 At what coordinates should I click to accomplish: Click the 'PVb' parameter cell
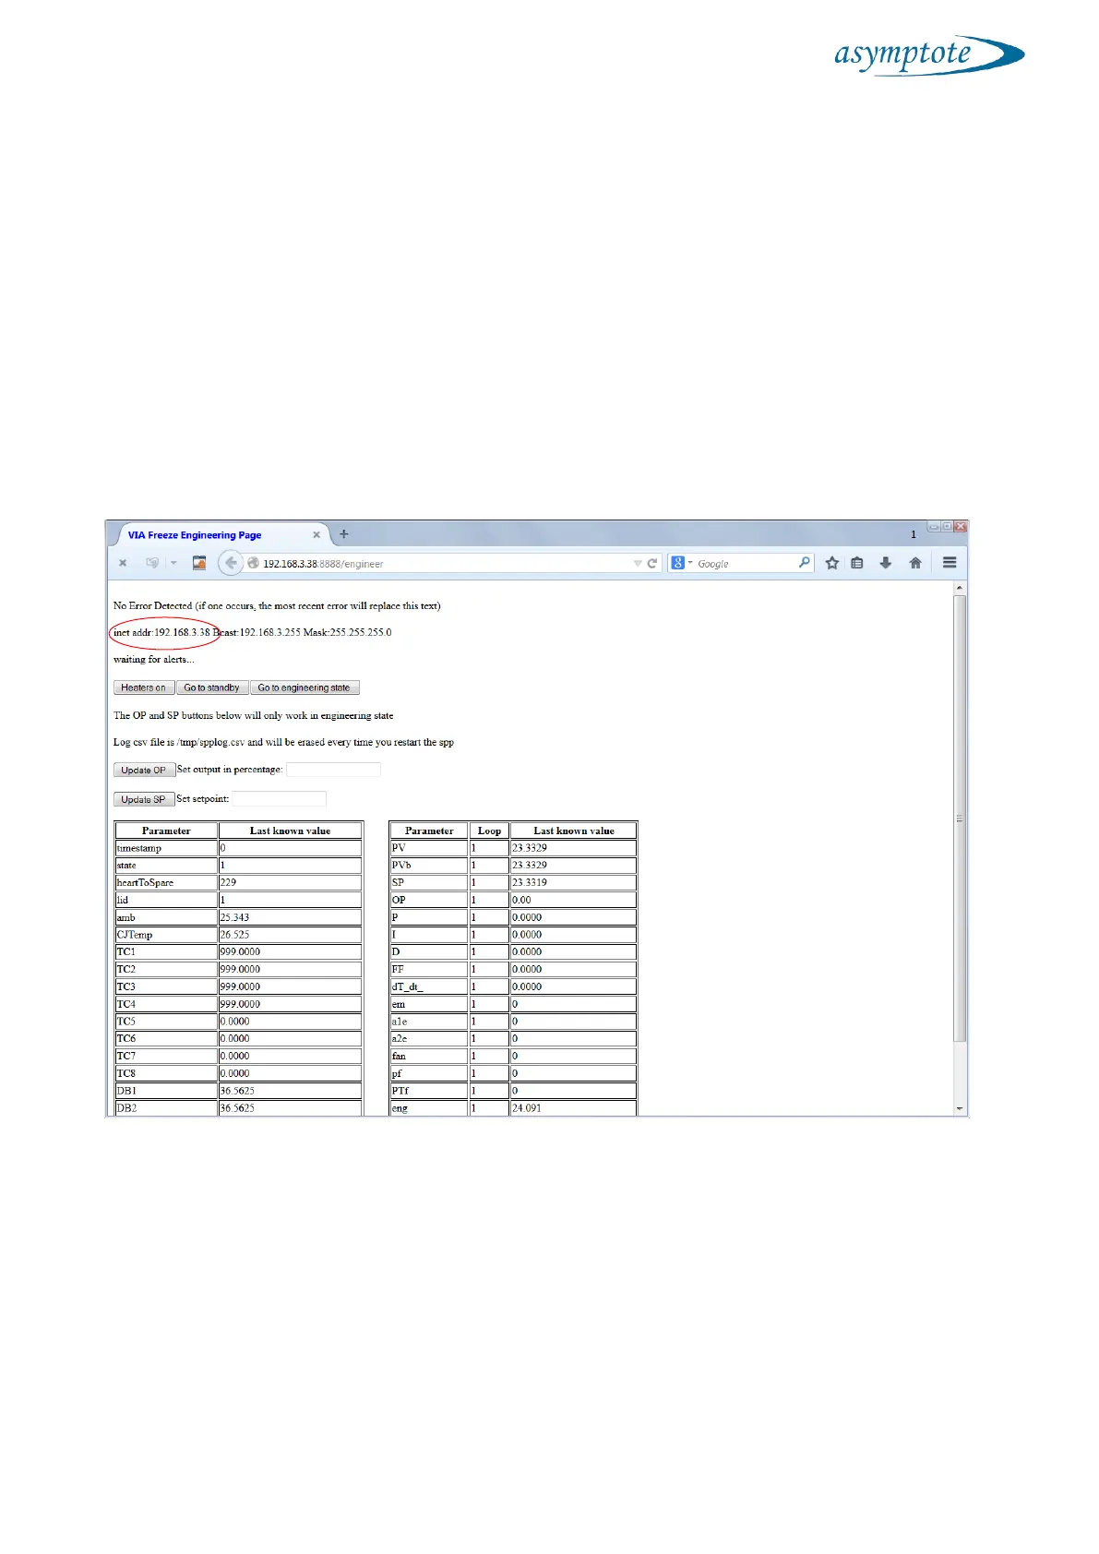[429, 866]
